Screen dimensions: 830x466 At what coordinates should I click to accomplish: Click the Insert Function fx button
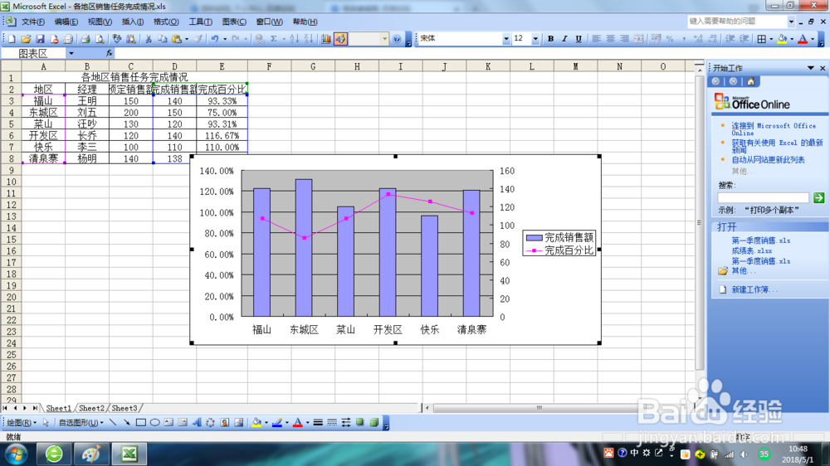[109, 53]
